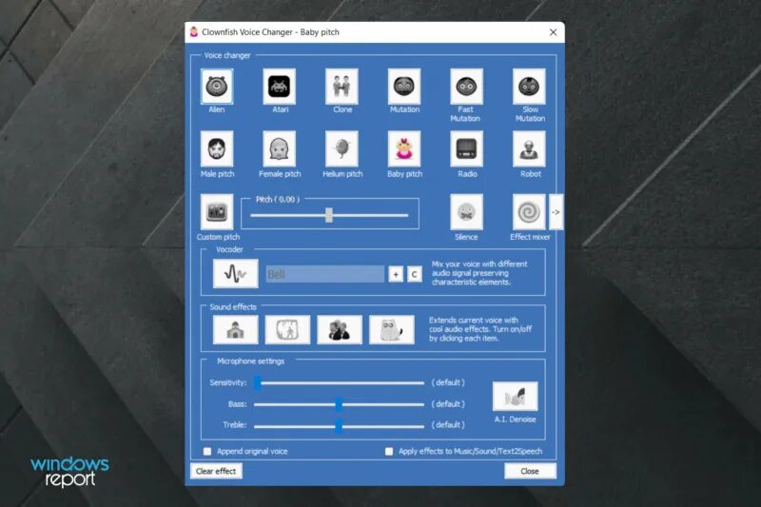The height and width of the screenshot is (507, 761).
Task: Turn on the Radio voice effect
Action: 466,149
